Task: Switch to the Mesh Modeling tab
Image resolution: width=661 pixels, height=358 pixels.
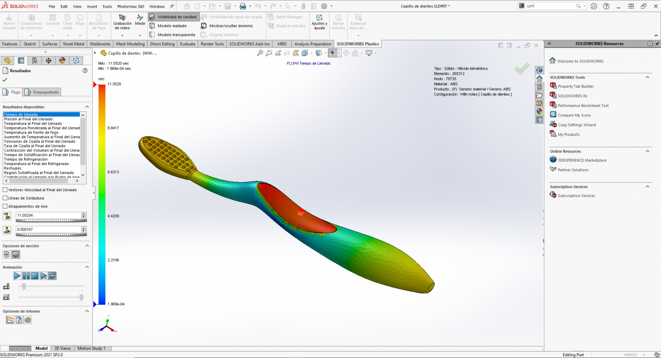Action: point(130,43)
